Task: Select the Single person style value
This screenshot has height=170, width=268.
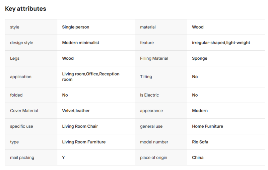Action: (x=76, y=27)
